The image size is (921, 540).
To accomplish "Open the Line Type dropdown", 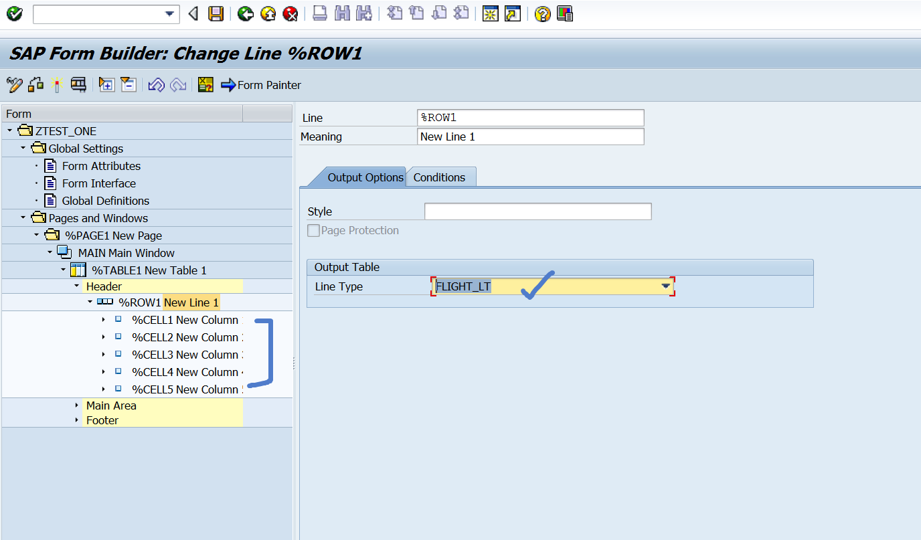I will [665, 286].
